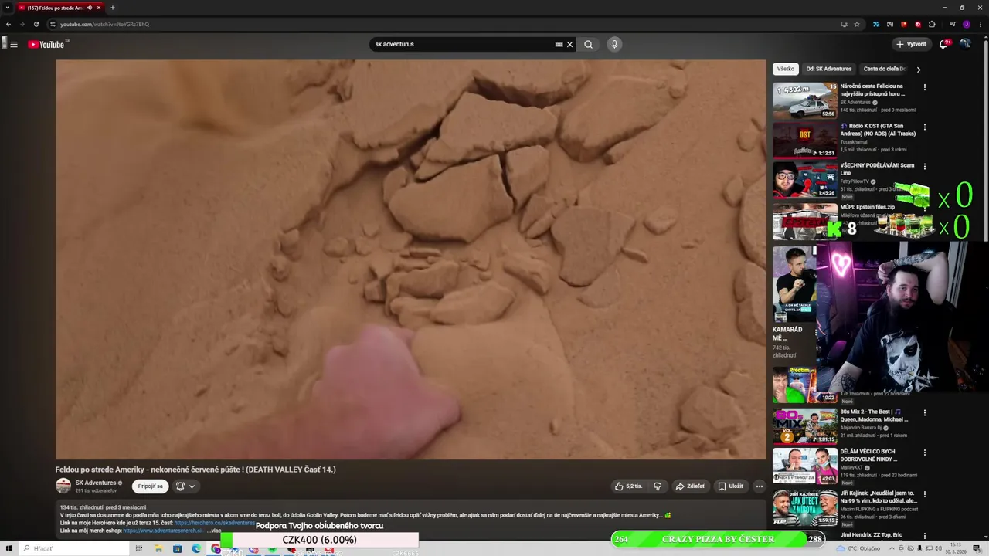The width and height of the screenshot is (989, 556).
Task: Click the video player to pause
Action: point(410,259)
